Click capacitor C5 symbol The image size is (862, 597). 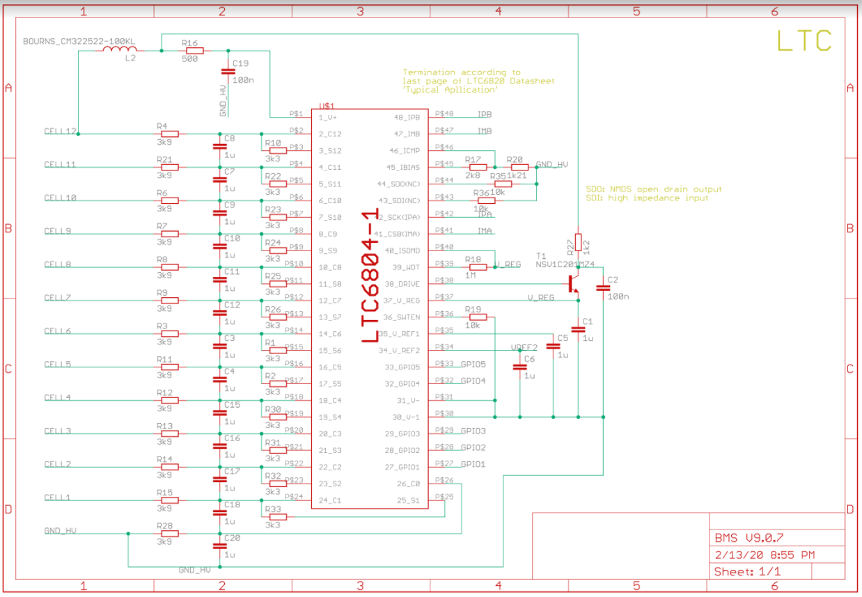[553, 345]
